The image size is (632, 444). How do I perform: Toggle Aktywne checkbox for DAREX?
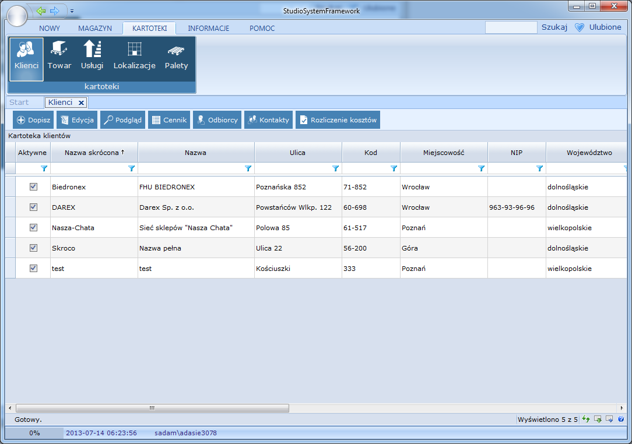[x=33, y=207]
